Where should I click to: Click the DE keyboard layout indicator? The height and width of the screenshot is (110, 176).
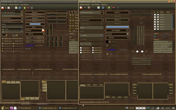click(x=148, y=108)
